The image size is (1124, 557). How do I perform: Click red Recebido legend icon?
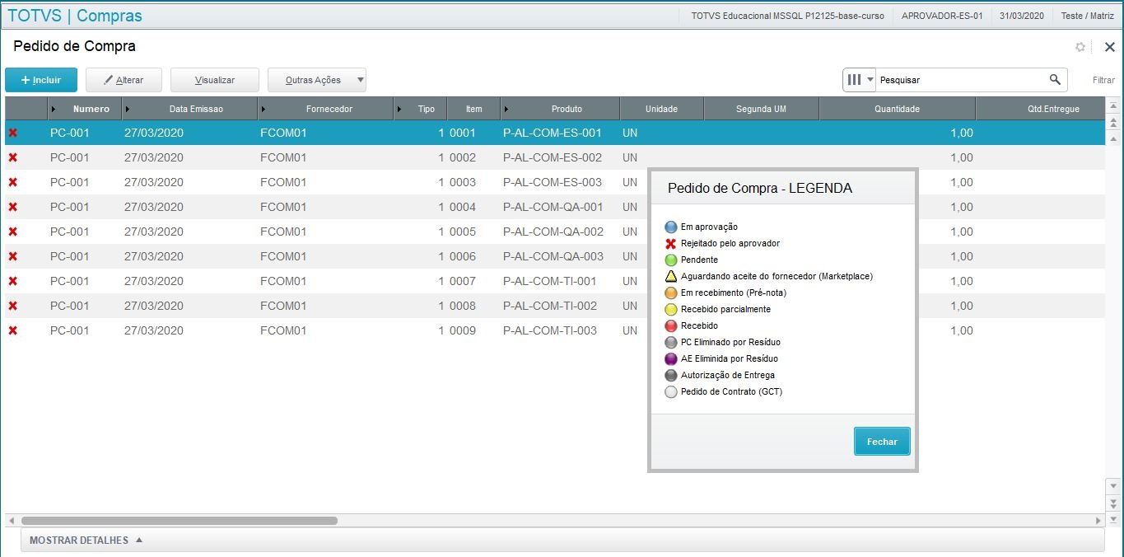tap(671, 325)
